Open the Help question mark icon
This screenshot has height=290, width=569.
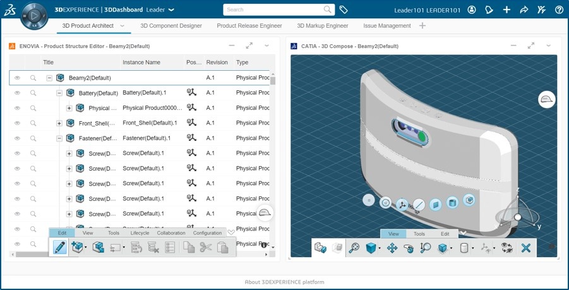559,10
